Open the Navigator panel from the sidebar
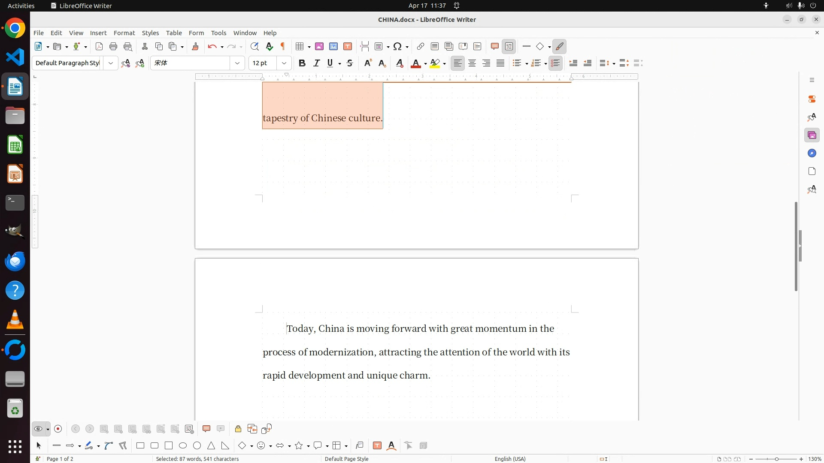This screenshot has width=824, height=463. pos(812,153)
